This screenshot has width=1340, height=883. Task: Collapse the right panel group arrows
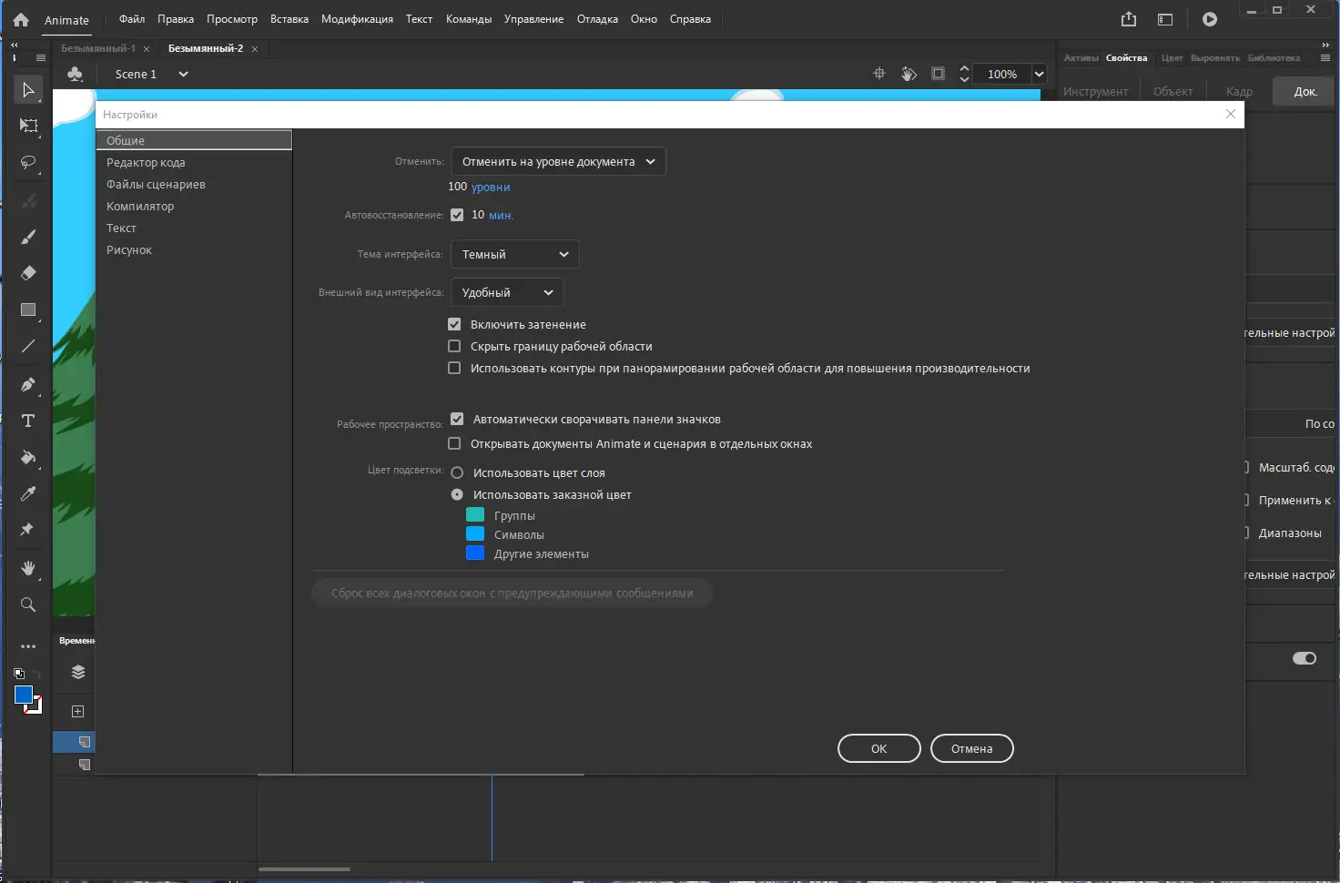point(1325,45)
